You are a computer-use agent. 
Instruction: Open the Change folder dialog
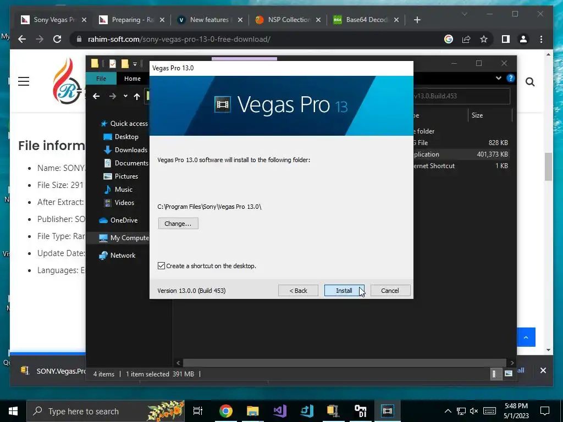tap(178, 224)
